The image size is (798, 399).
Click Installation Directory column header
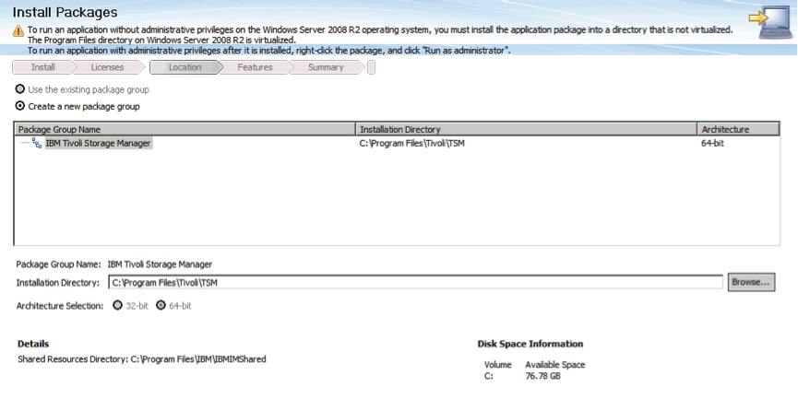tap(526, 129)
